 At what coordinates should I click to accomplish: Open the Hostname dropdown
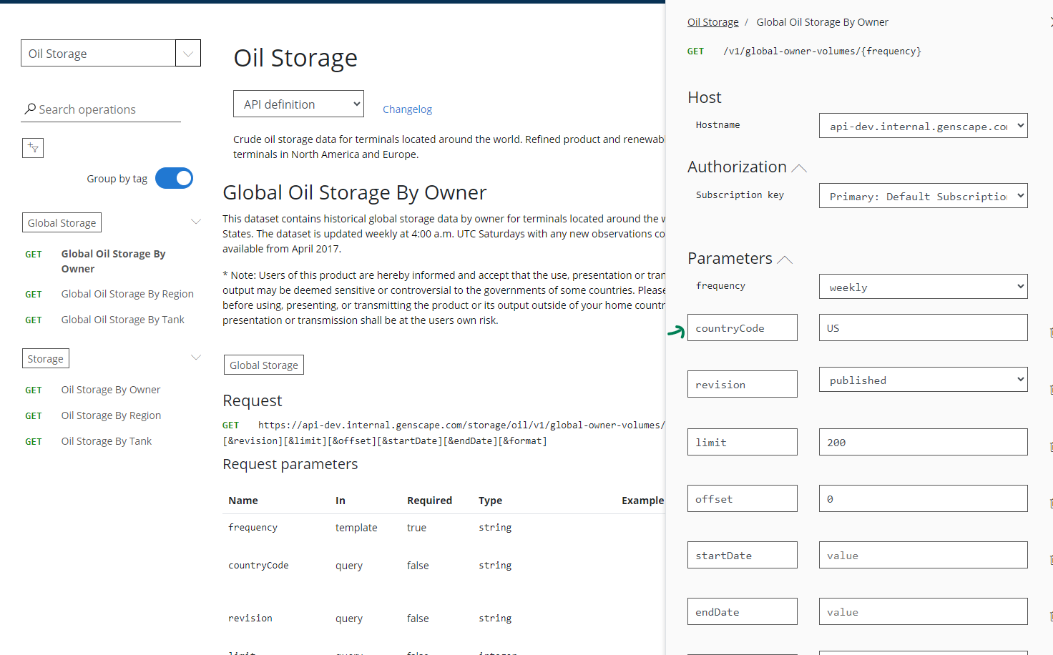(923, 126)
